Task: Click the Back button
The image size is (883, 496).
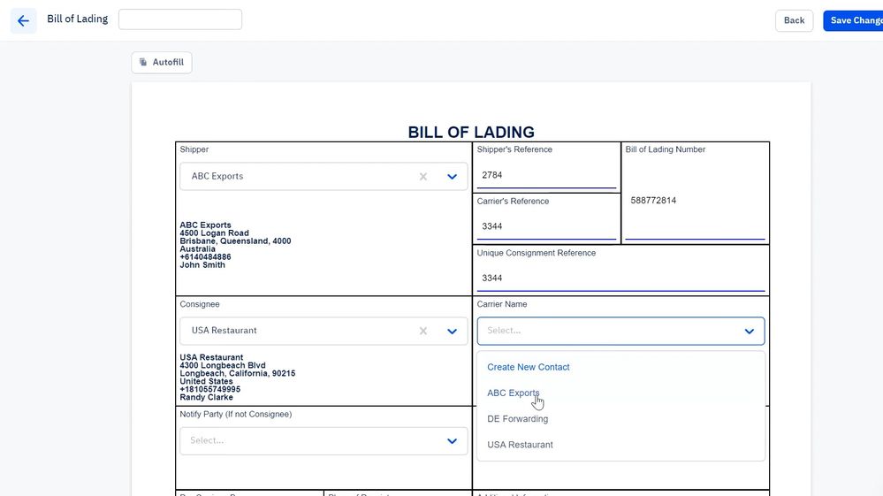Action: click(794, 20)
